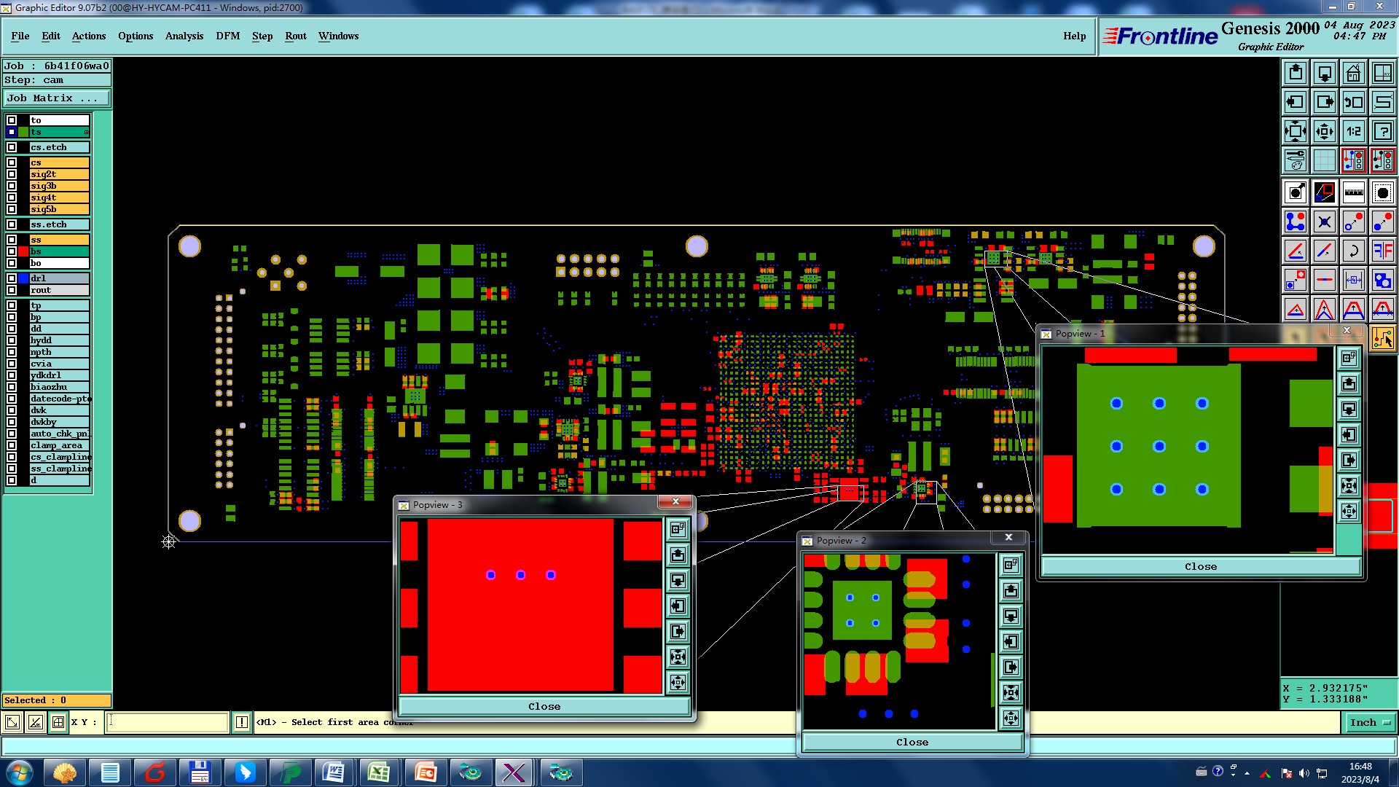Click the overlapping blue shapes icon
Screen dimensions: 1399x787
tap(1383, 280)
